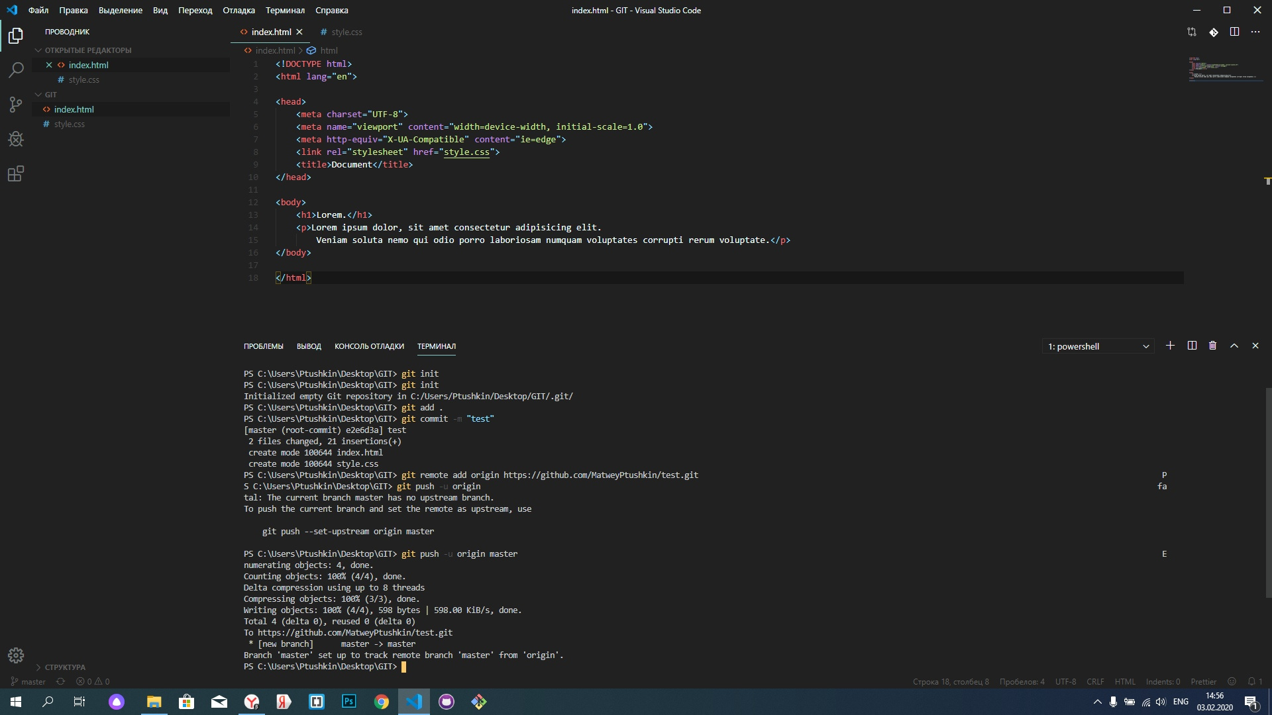Open the Выделение menu
The width and height of the screenshot is (1272, 715).
(121, 10)
